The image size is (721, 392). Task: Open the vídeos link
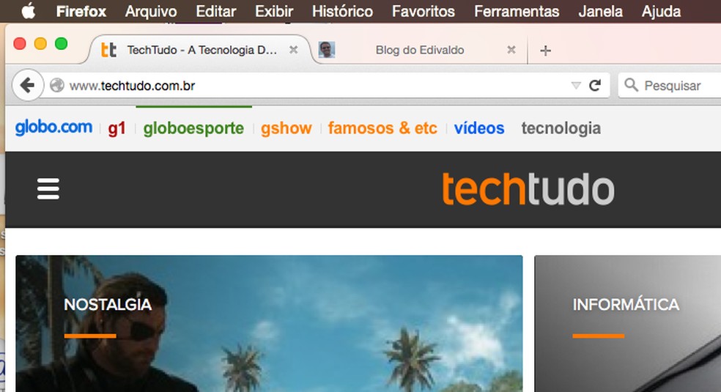coord(479,127)
